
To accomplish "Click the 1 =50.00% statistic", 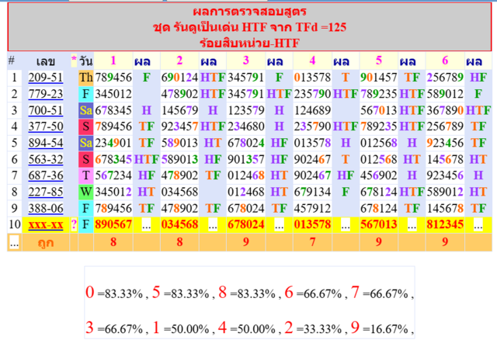I will coord(180,328).
